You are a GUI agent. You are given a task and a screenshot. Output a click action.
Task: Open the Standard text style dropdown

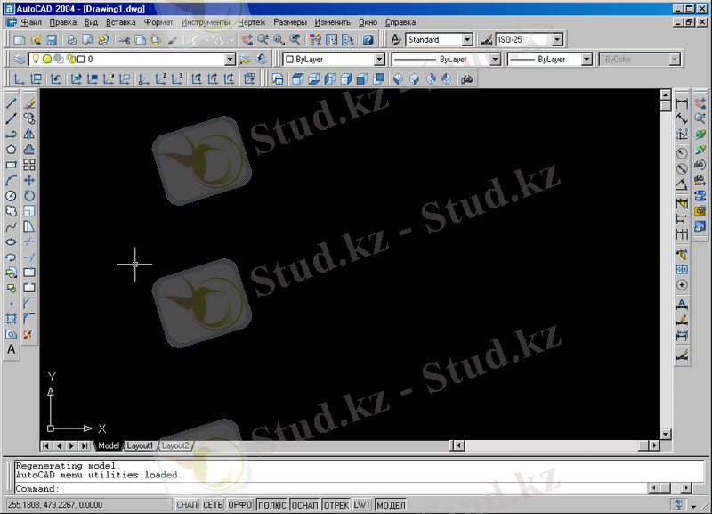point(467,40)
